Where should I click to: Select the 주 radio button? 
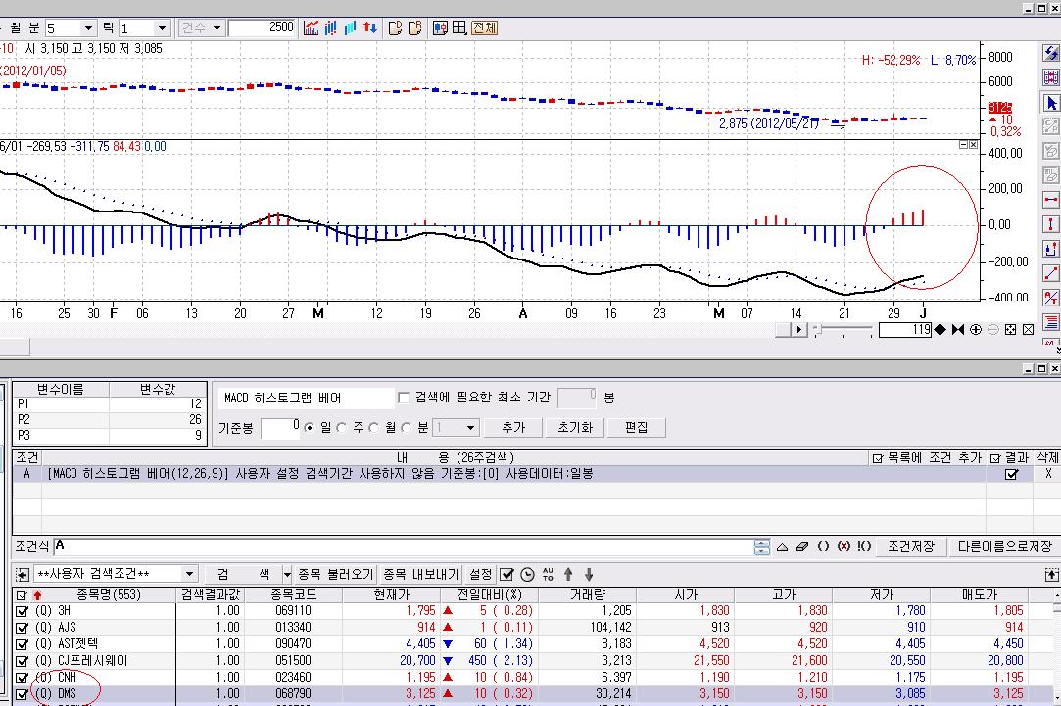(x=341, y=428)
